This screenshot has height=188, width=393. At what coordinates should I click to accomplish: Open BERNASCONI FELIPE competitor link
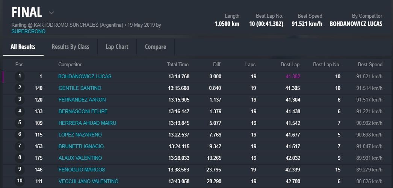point(83,111)
